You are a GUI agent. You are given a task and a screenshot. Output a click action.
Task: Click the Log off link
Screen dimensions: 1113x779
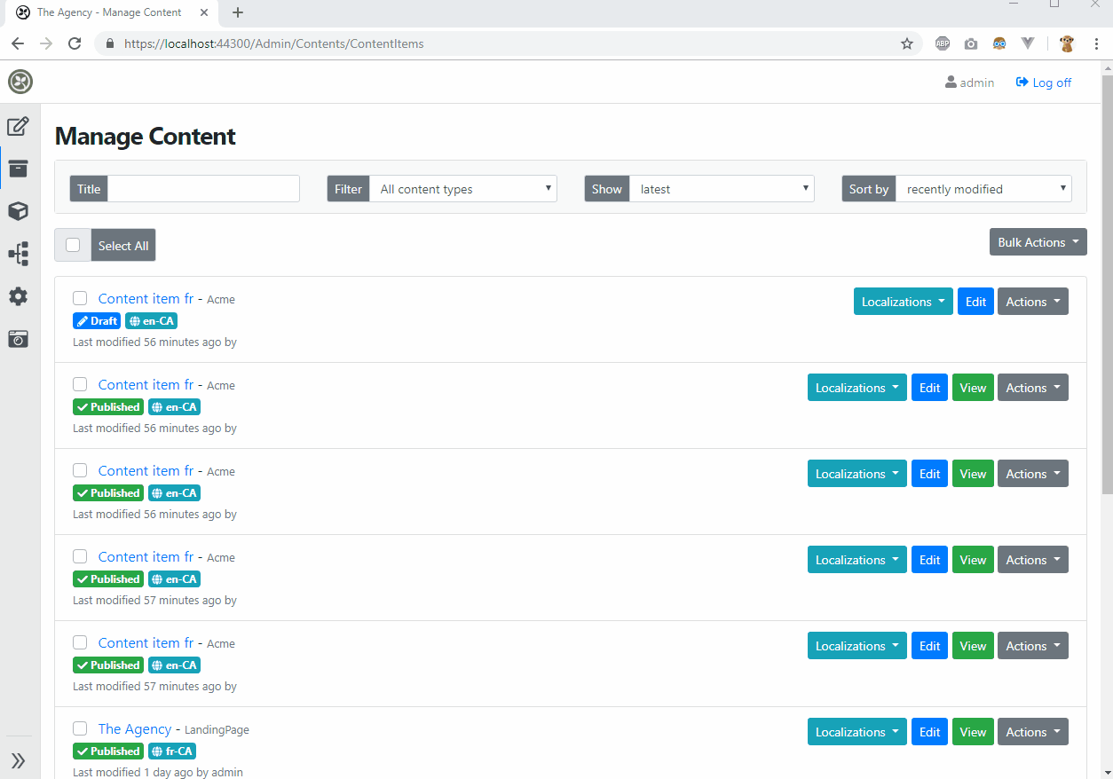[x=1052, y=83]
